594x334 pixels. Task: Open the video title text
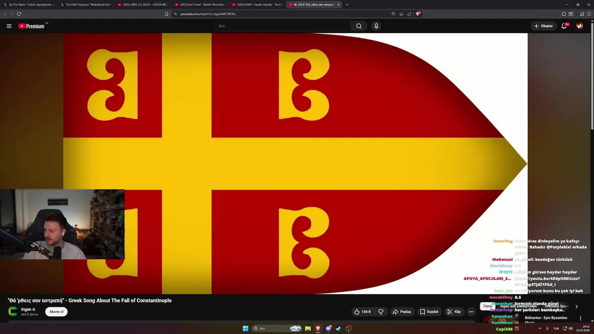pyautogui.click(x=90, y=301)
